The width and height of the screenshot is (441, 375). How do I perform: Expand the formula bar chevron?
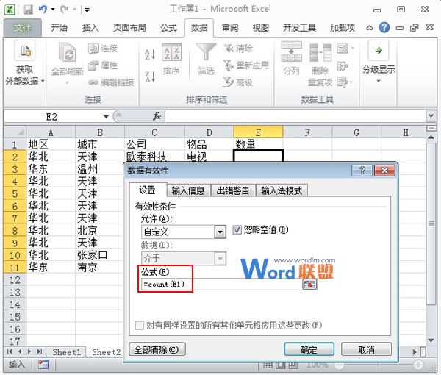tap(431, 115)
